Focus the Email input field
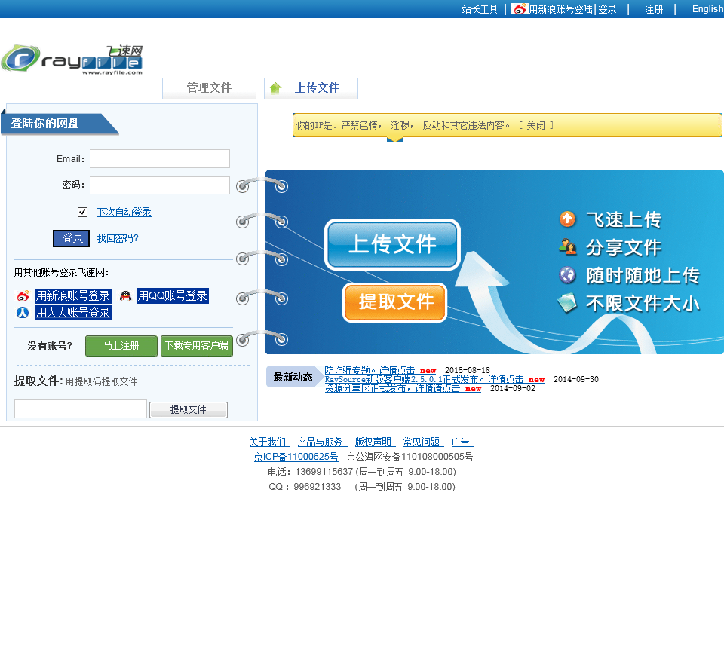Viewport: 724px width, 658px height. coord(160,159)
